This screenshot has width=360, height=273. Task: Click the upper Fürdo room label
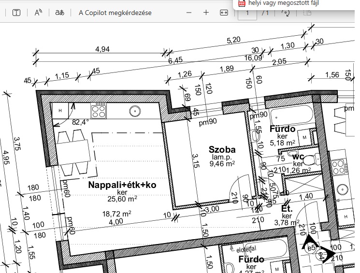tap(282, 129)
